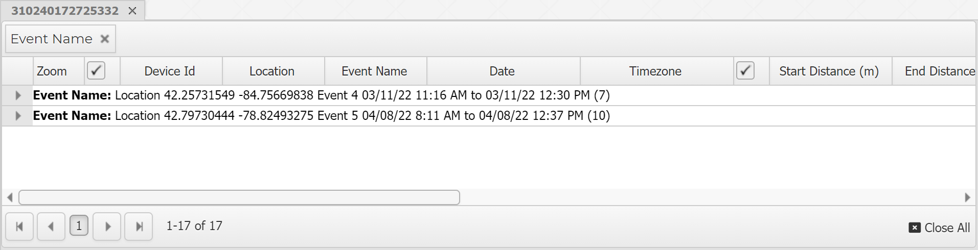Toggle checkbox before Start Distance column
This screenshot has height=250, width=978.
tap(745, 70)
